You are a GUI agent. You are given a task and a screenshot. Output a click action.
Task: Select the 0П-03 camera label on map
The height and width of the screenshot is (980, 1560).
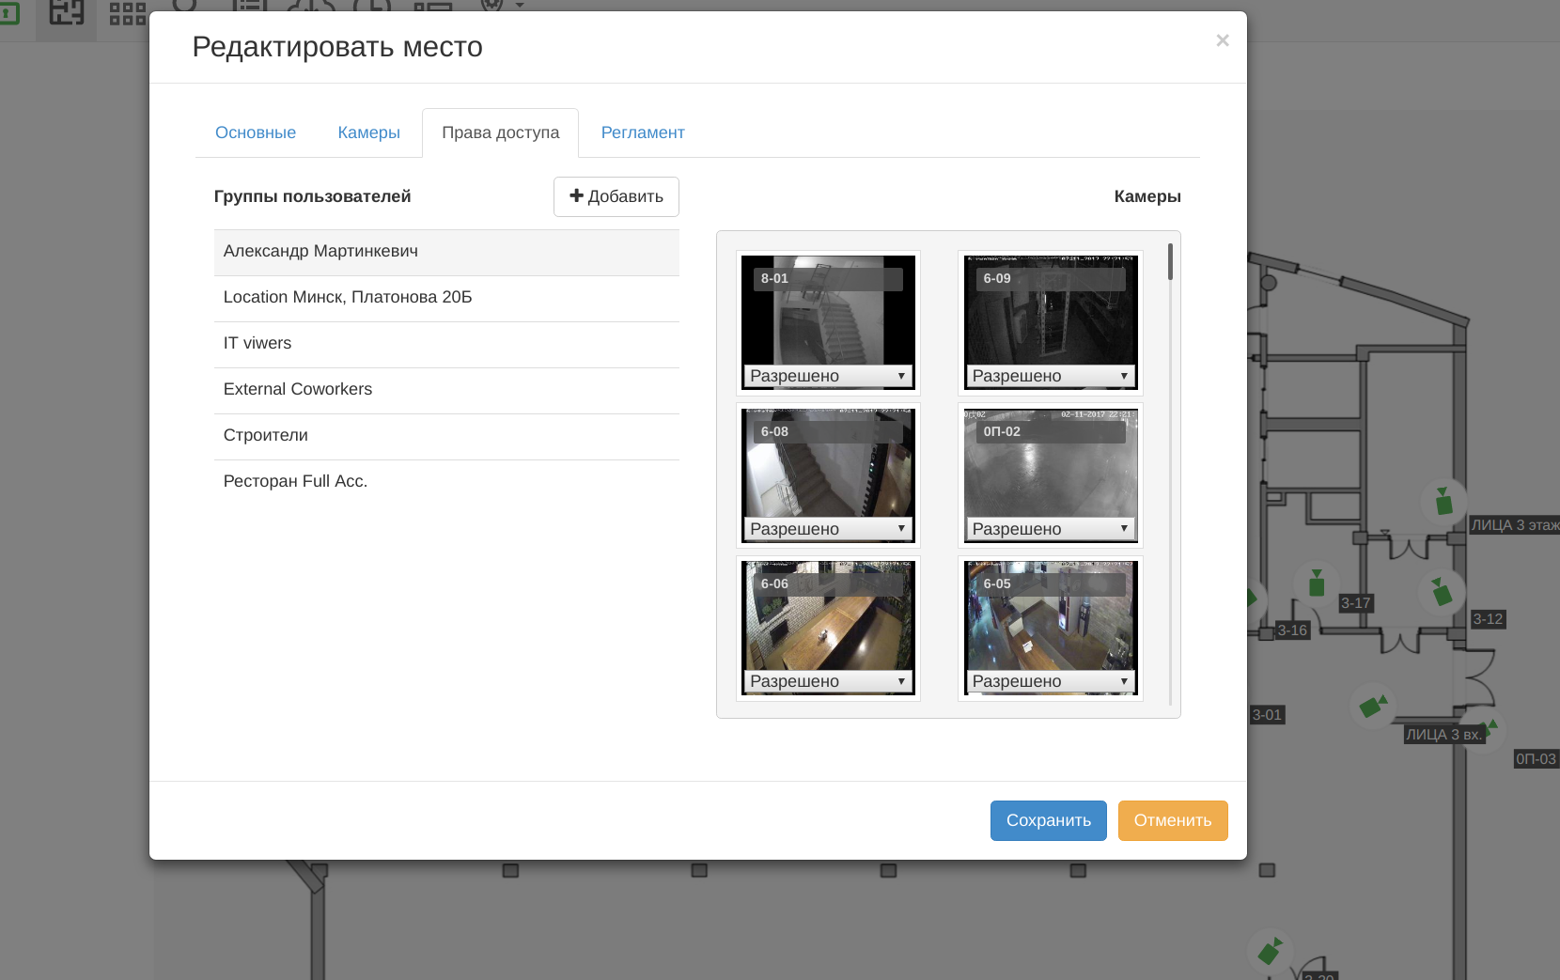1537,759
